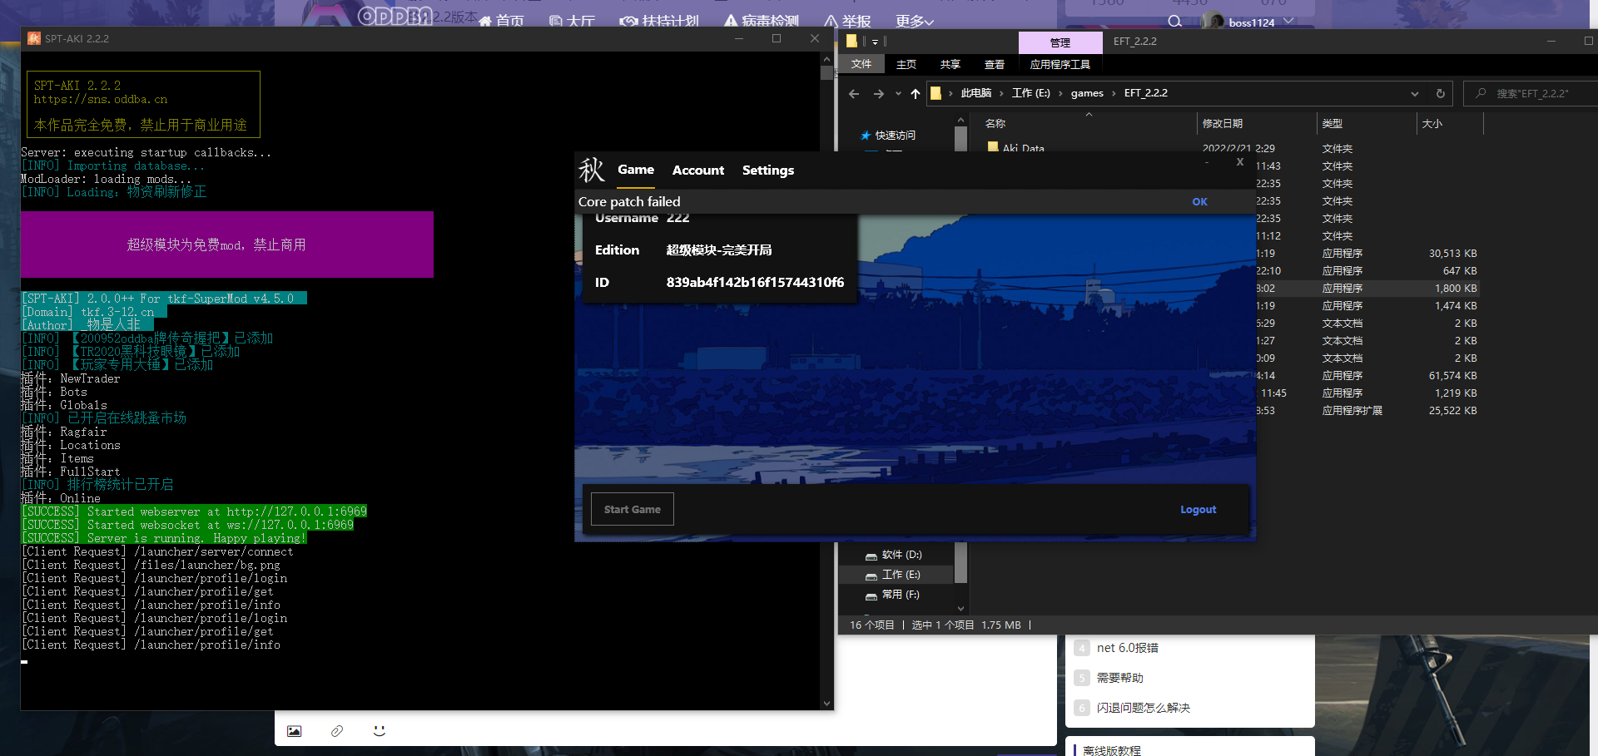
Task: Select the 25,522 KB 应用程序扩展 file row
Action: click(x=1369, y=411)
